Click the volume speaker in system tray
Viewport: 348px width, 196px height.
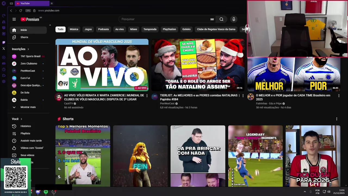coord(329,192)
